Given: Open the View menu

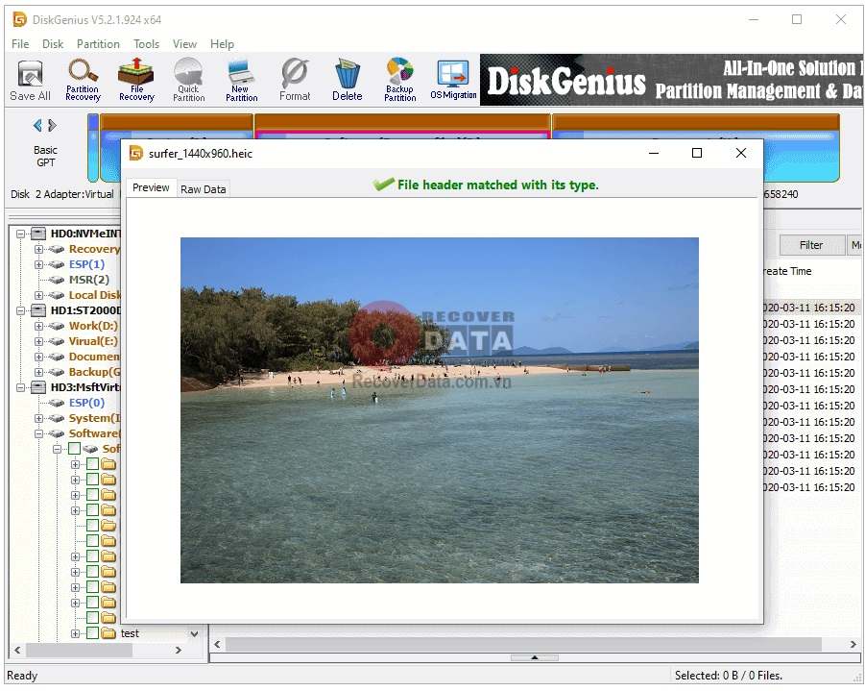Looking at the screenshot, I should pos(184,43).
